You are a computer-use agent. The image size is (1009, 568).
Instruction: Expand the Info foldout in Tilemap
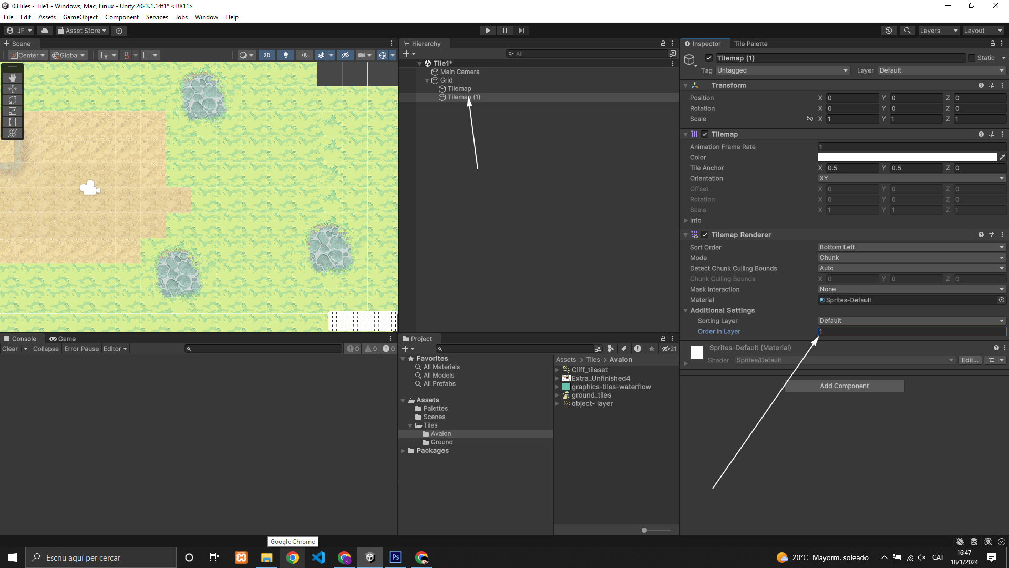coord(686,221)
